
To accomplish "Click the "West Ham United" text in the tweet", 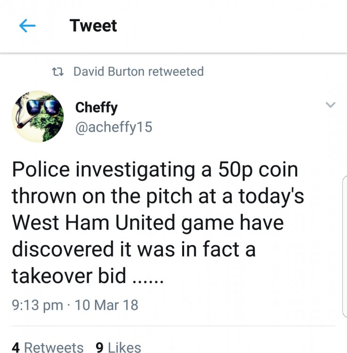I will tap(93, 223).
